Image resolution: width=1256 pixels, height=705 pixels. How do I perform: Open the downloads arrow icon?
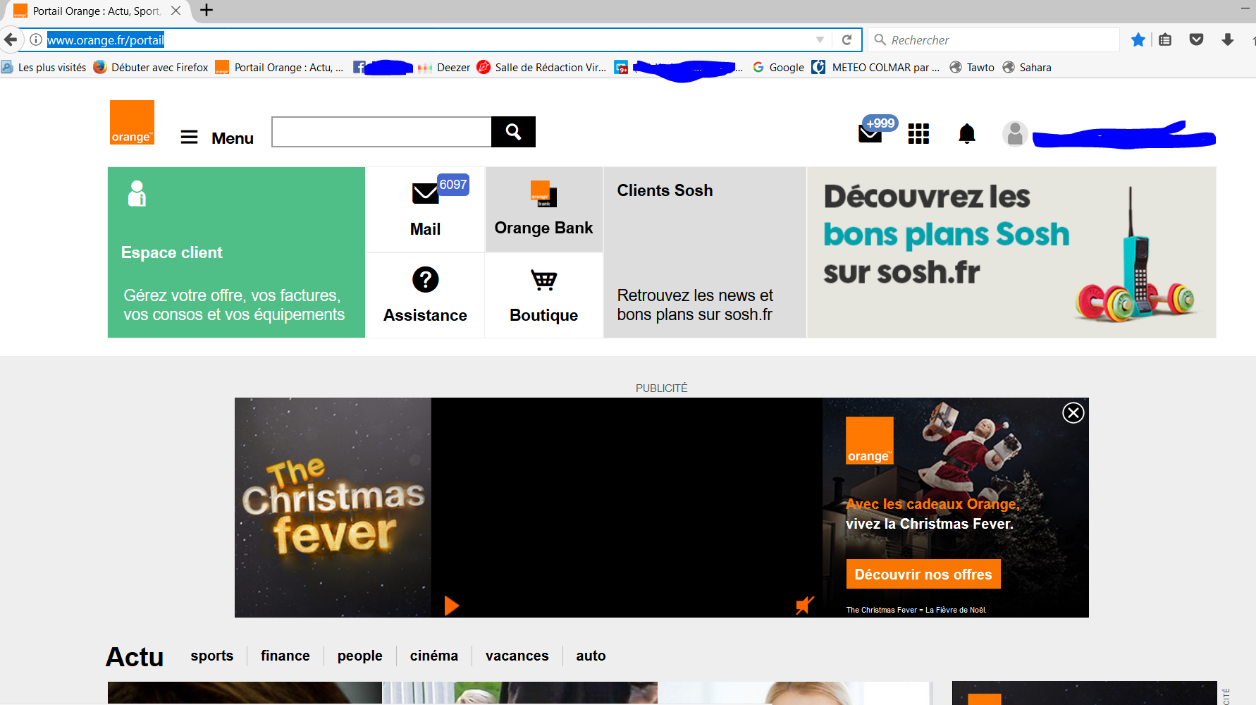tap(1228, 39)
